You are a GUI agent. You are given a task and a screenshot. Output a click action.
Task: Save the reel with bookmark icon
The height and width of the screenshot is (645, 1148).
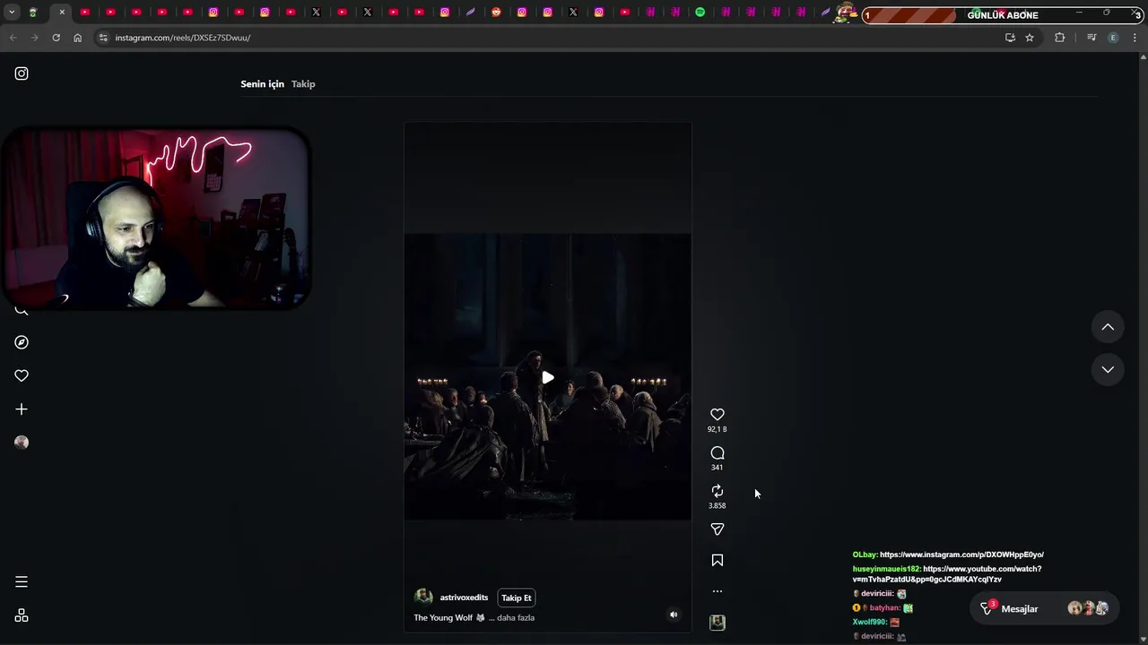click(717, 561)
